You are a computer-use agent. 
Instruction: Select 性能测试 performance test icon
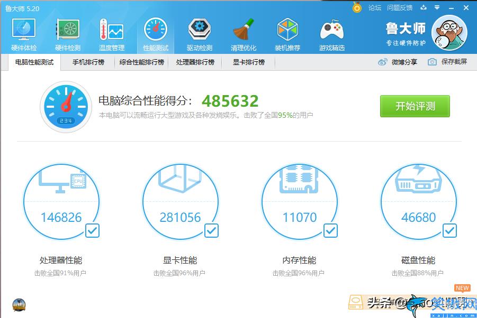pos(156,30)
